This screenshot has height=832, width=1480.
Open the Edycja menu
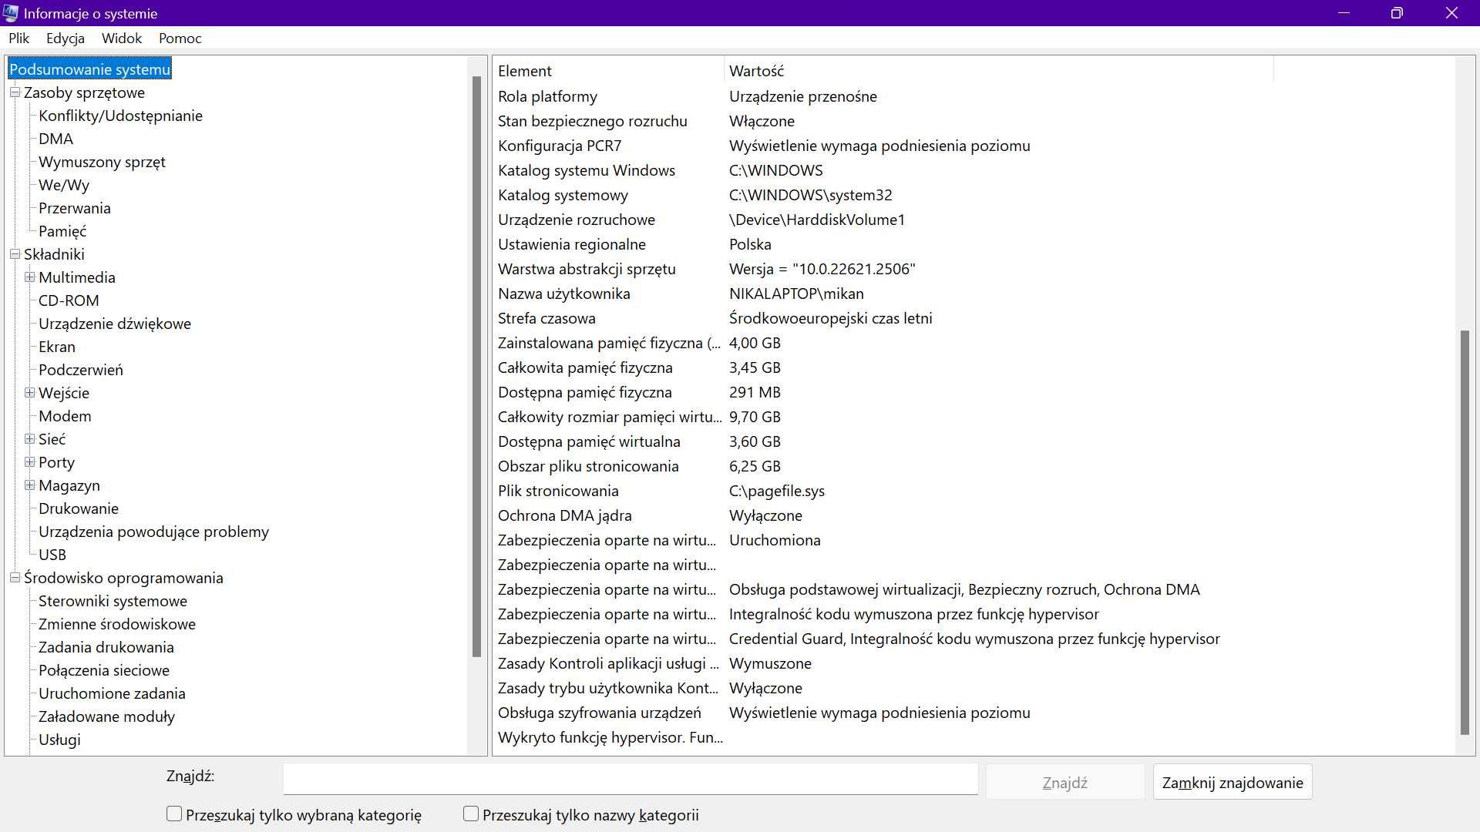tap(66, 39)
